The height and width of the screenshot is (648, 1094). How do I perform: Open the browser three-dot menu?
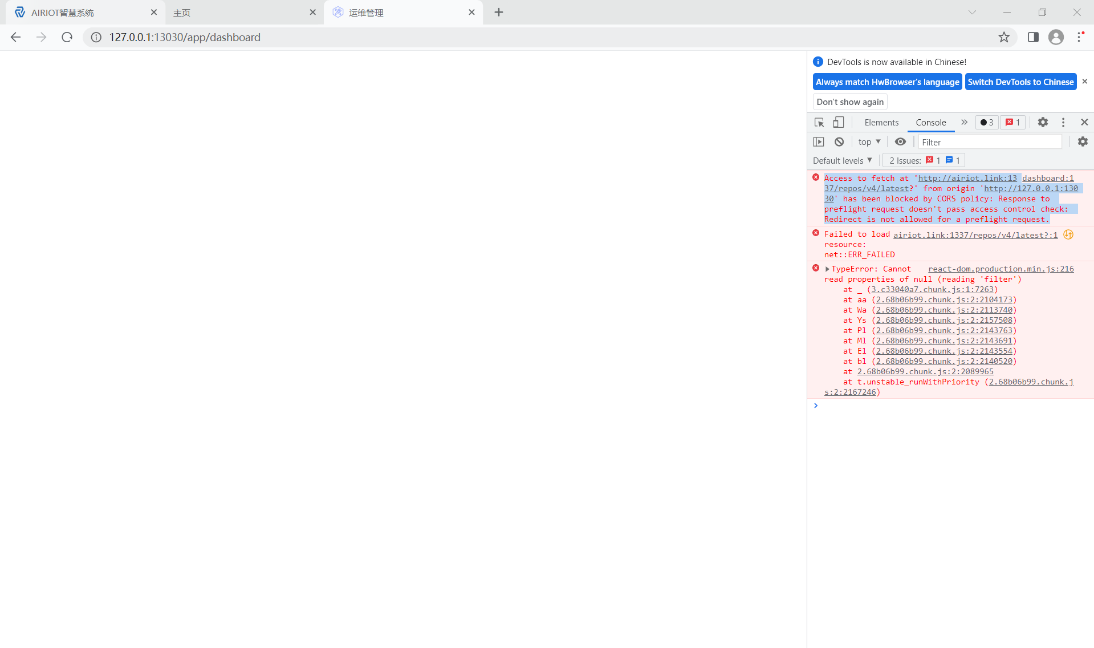1080,37
